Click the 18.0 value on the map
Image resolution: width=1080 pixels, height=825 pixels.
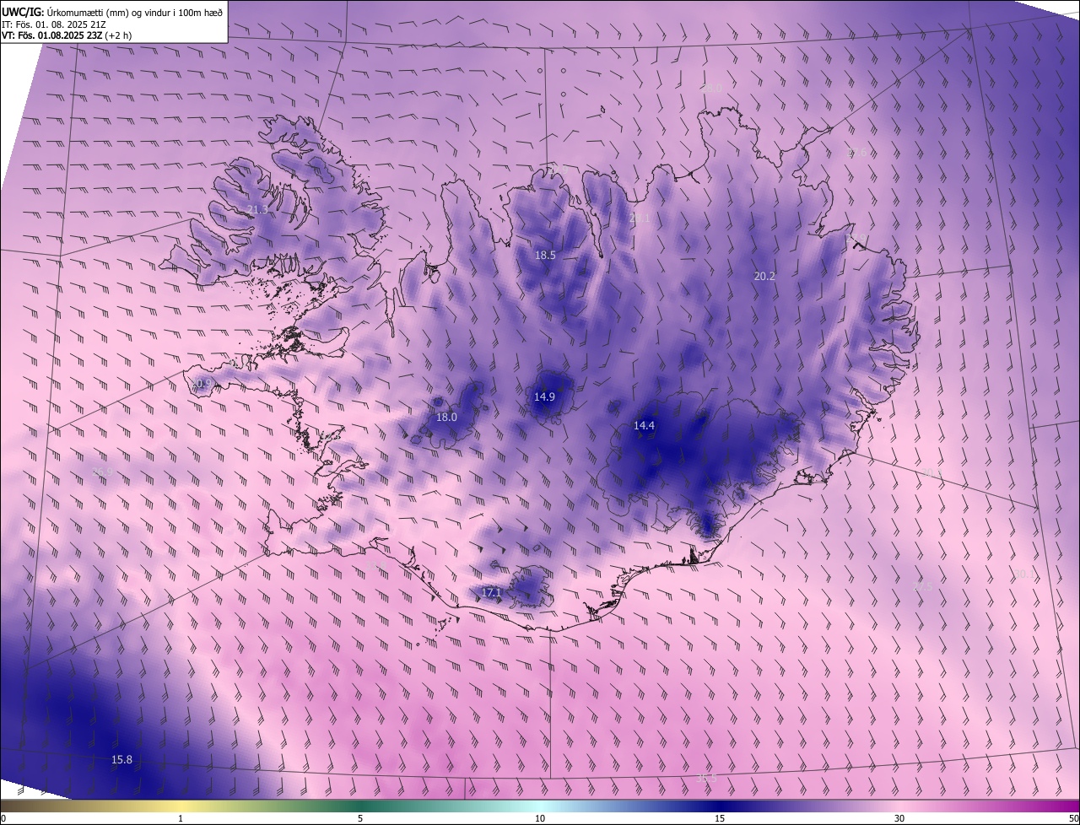[x=446, y=417]
